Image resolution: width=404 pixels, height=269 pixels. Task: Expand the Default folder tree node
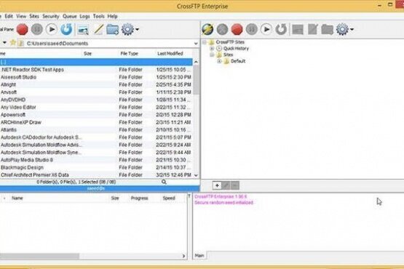219,61
